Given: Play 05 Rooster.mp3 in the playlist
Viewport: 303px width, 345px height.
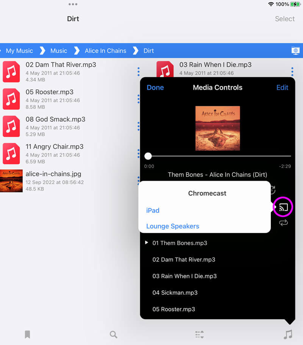Looking at the screenshot, I should 173,309.
